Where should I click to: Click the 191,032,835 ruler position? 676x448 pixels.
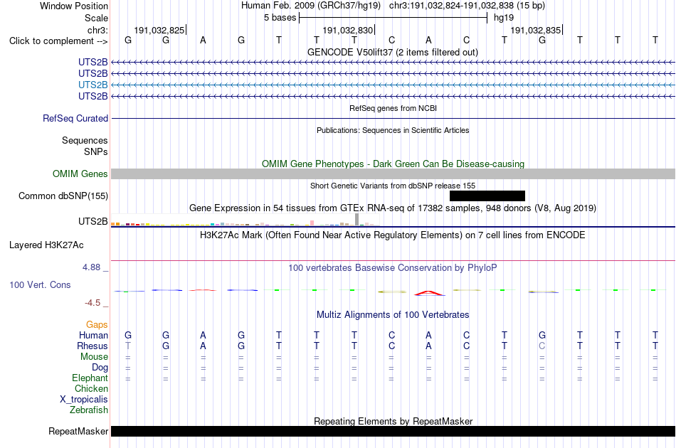pyautogui.click(x=535, y=30)
